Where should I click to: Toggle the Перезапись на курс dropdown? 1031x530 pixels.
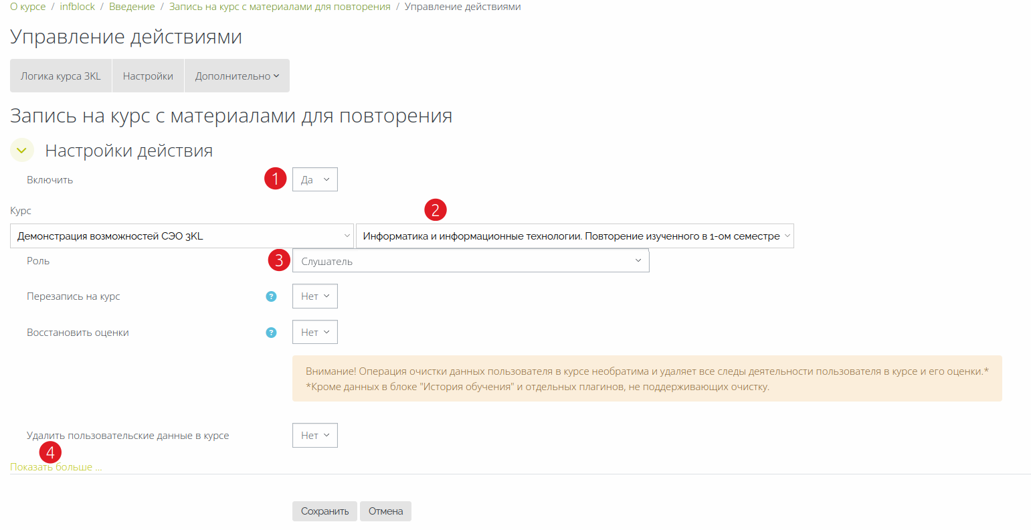[314, 296]
